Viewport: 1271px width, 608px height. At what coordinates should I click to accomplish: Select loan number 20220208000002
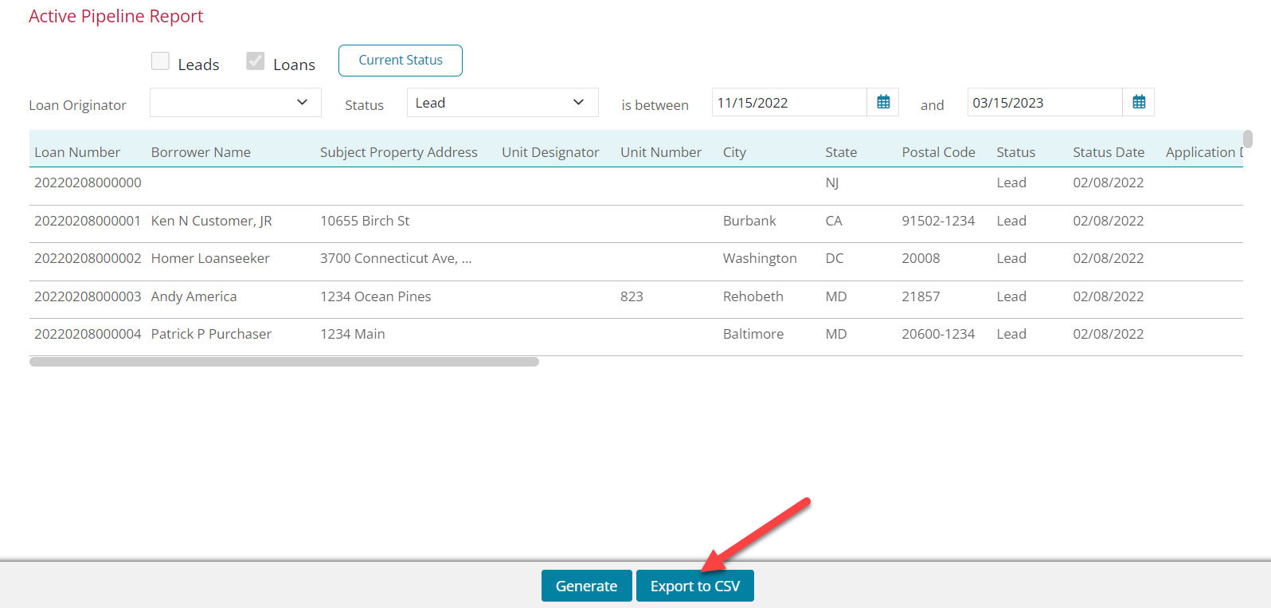pyautogui.click(x=88, y=258)
